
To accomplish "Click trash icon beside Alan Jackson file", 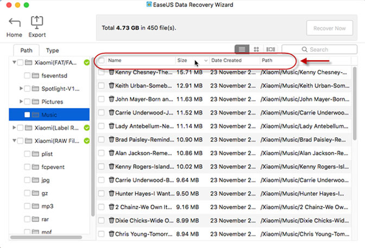I will click(x=111, y=153).
